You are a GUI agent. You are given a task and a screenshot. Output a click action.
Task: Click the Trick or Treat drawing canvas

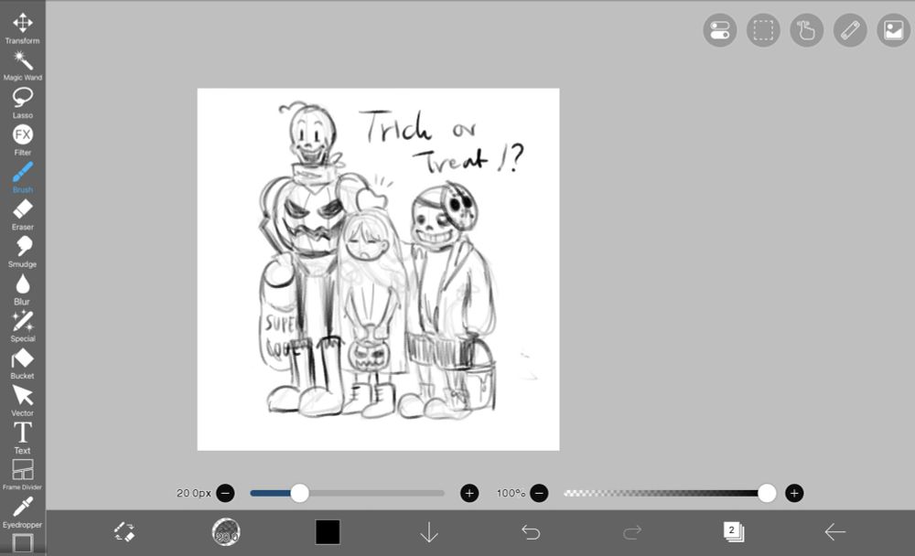pos(378,270)
